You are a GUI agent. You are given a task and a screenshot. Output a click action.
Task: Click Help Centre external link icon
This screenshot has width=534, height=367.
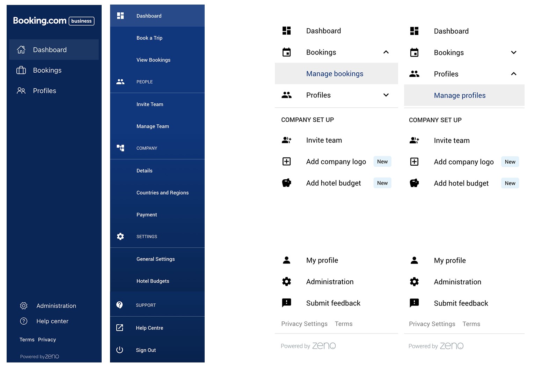pyautogui.click(x=119, y=328)
